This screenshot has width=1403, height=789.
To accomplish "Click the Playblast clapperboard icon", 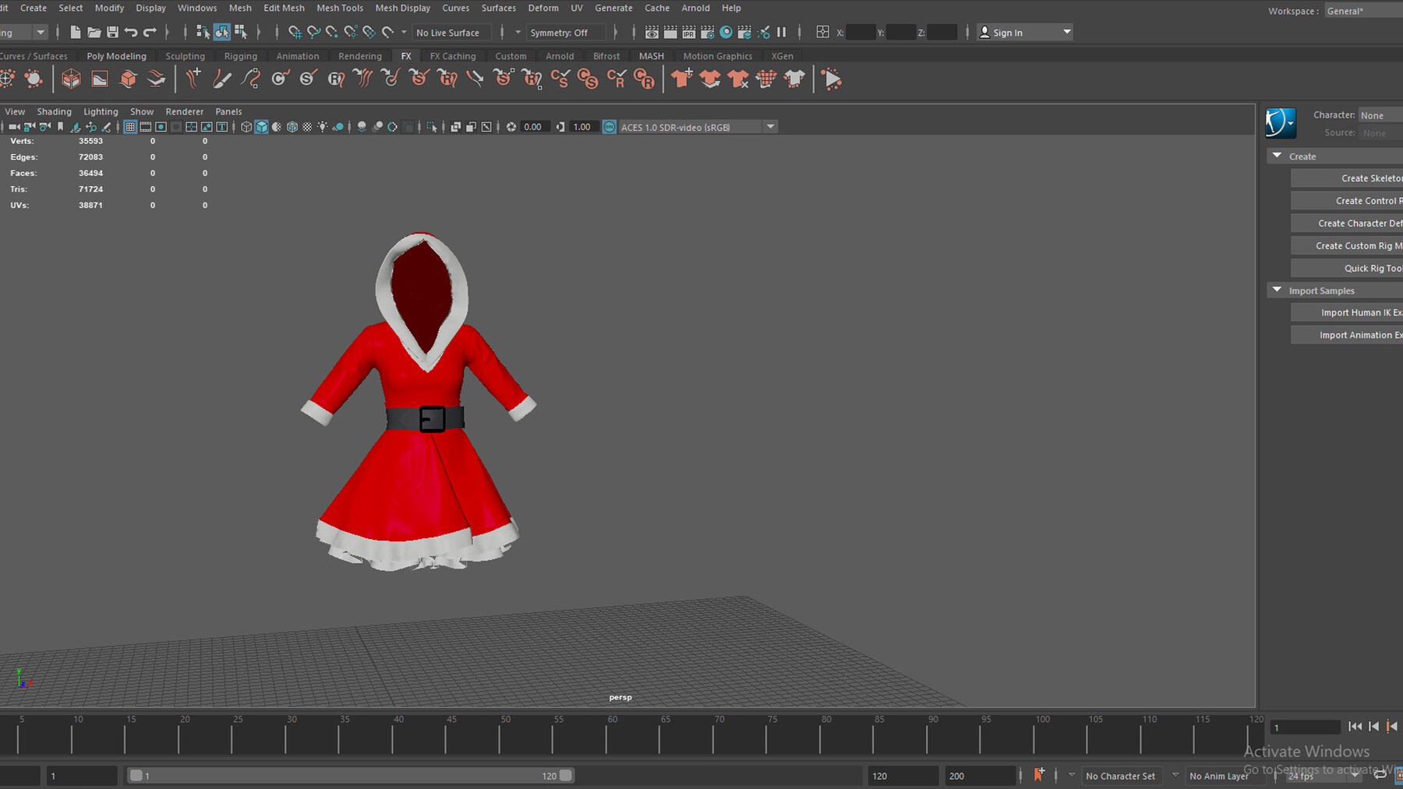I will (671, 32).
